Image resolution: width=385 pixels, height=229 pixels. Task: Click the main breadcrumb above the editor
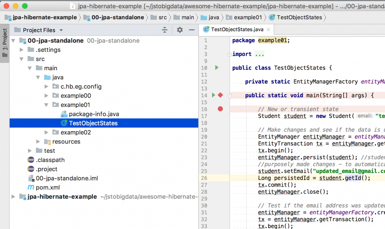[188, 17]
